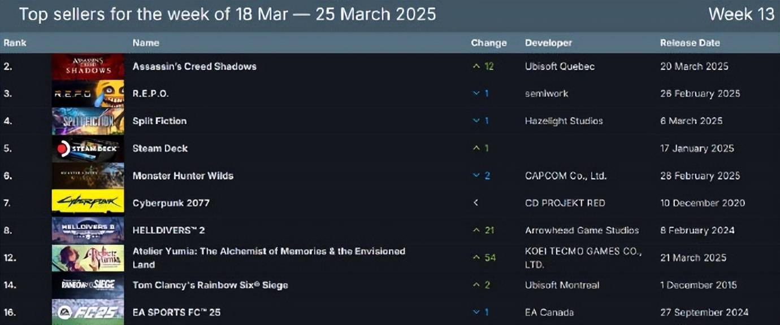Image resolution: width=780 pixels, height=325 pixels.
Task: Select the HELLDIVERS 2 banner thumbnail
Action: (x=88, y=230)
